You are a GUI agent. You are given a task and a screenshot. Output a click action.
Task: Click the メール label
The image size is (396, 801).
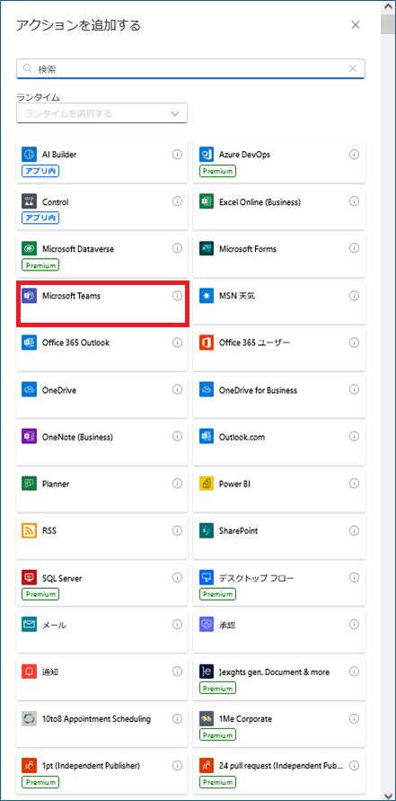[54, 625]
